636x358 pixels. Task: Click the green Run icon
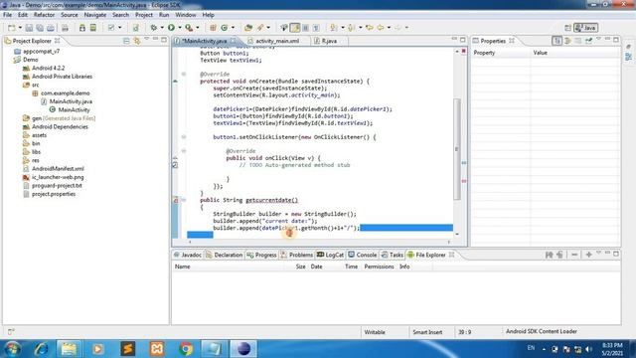coord(171,28)
